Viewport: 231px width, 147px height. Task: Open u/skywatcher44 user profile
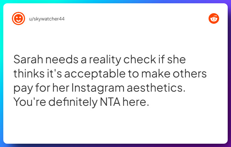tap(47, 19)
